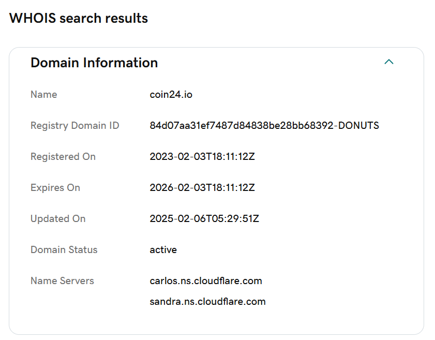This screenshot has width=435, height=340.
Task: Click the Registry Domain ID label
Action: pos(75,126)
